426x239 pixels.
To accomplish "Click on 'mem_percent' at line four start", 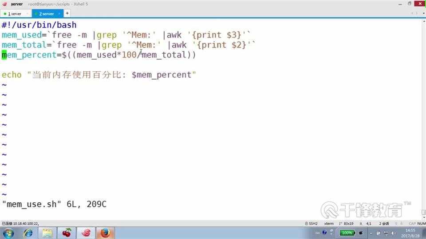I will point(29,55).
